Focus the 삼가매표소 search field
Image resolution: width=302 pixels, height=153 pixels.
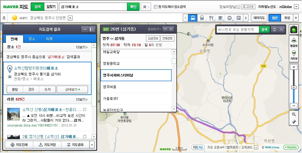(93, 7)
